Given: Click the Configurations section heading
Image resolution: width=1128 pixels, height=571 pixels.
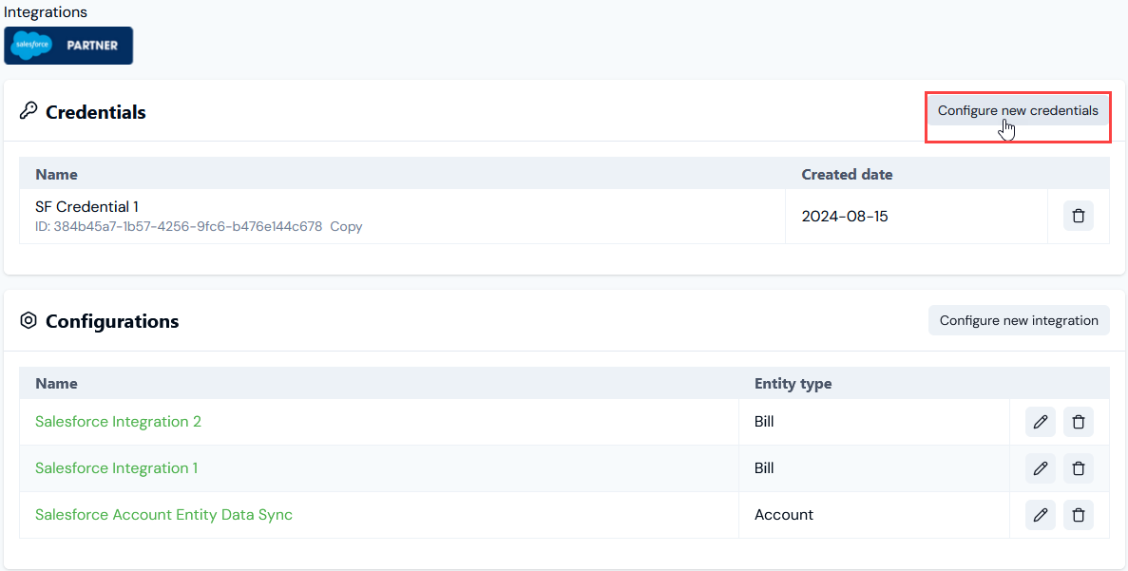Looking at the screenshot, I should [112, 321].
